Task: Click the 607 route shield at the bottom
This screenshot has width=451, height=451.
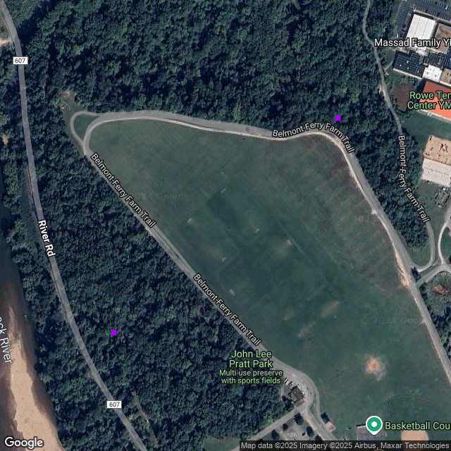Action: pos(114,404)
